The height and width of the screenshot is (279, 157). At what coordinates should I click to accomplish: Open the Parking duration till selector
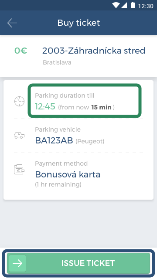click(x=85, y=101)
